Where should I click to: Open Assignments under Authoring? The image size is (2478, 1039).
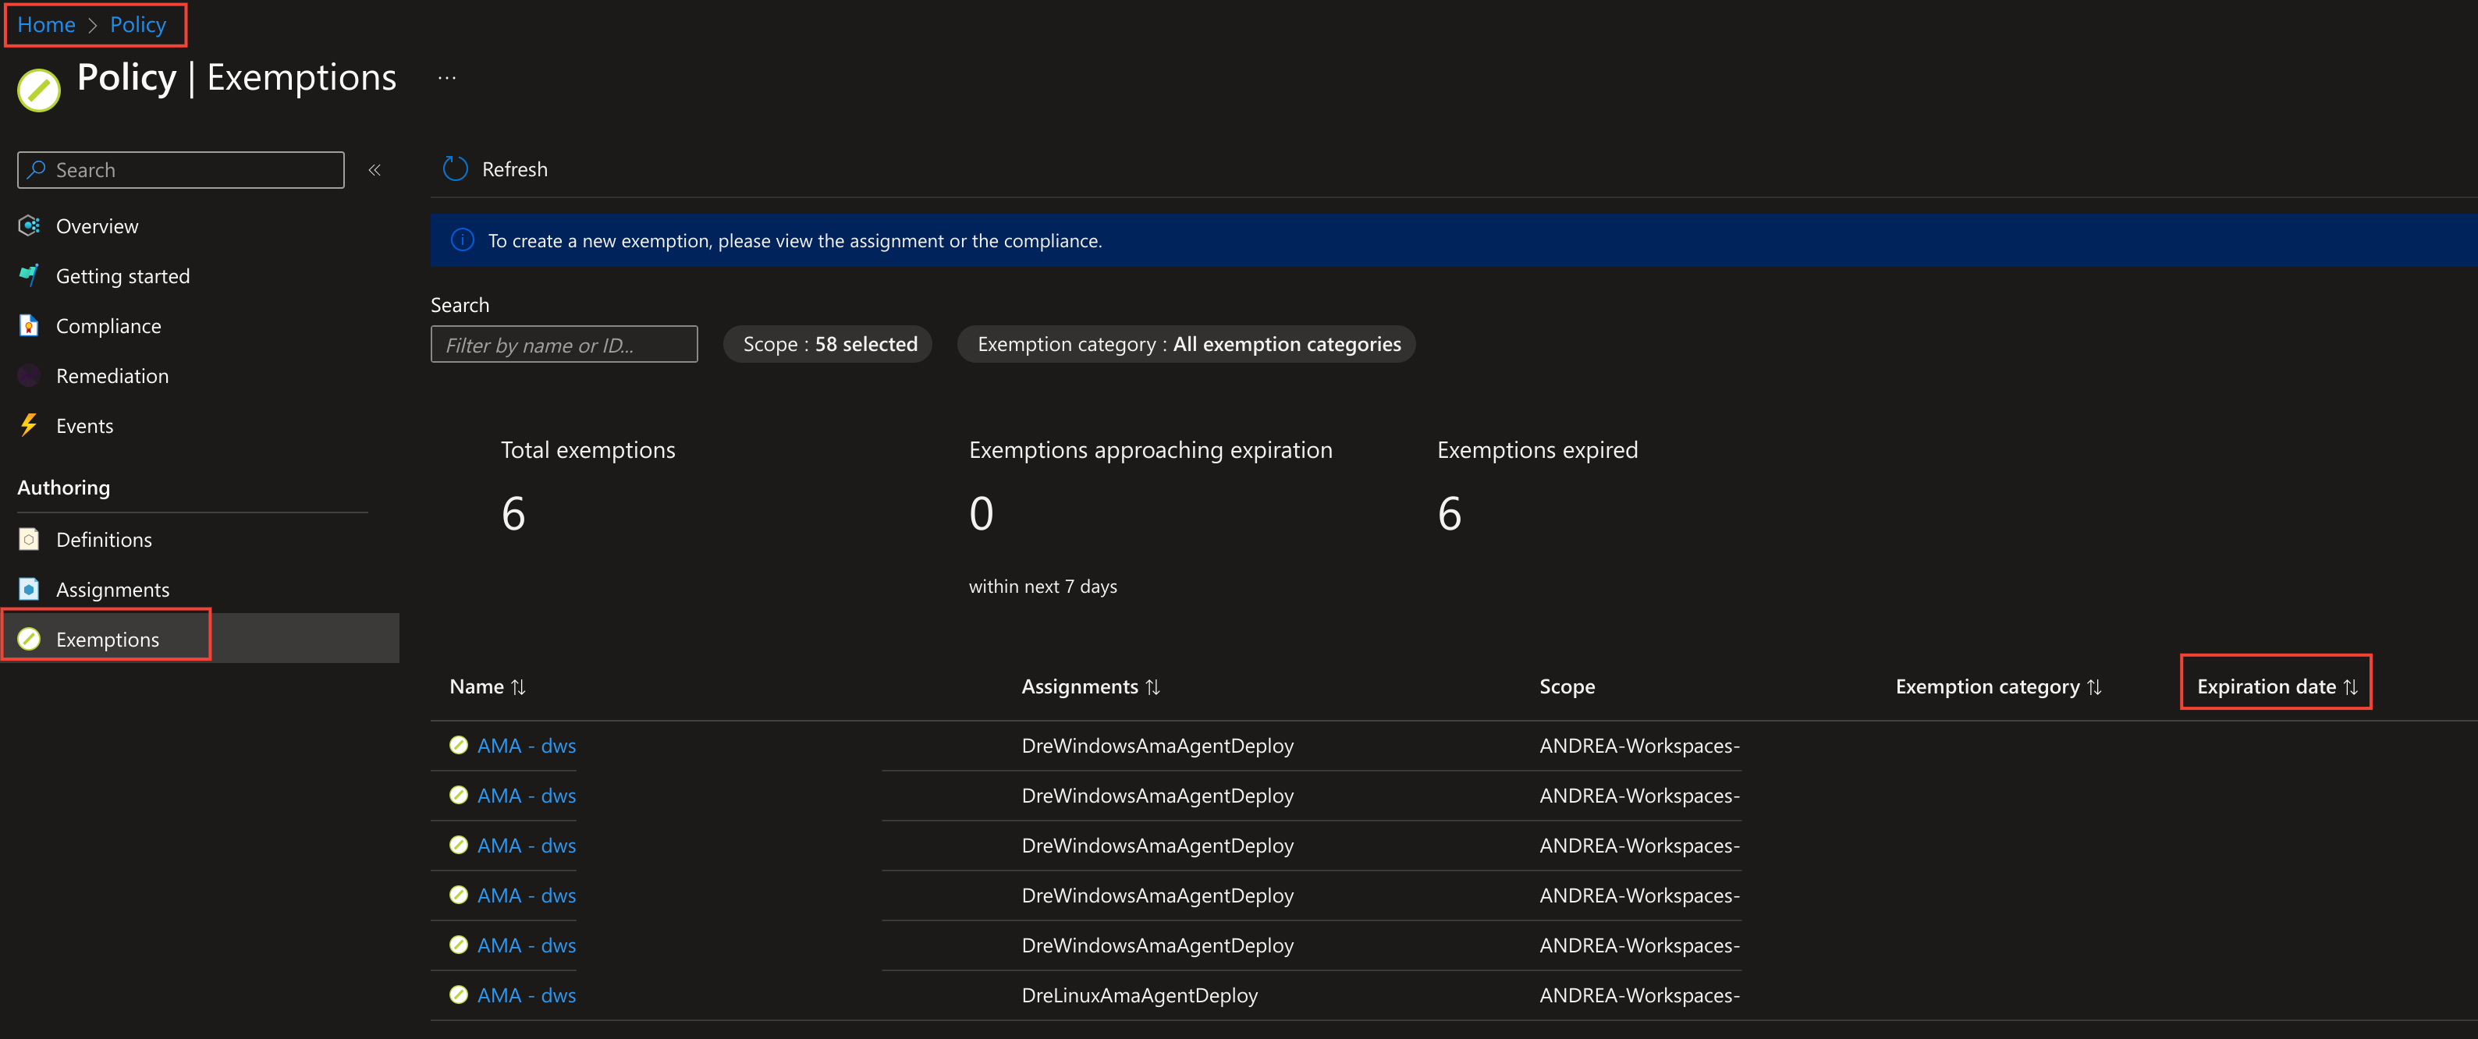click(x=112, y=590)
